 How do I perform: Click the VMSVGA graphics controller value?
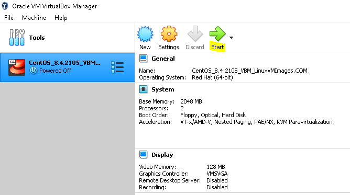217,174
